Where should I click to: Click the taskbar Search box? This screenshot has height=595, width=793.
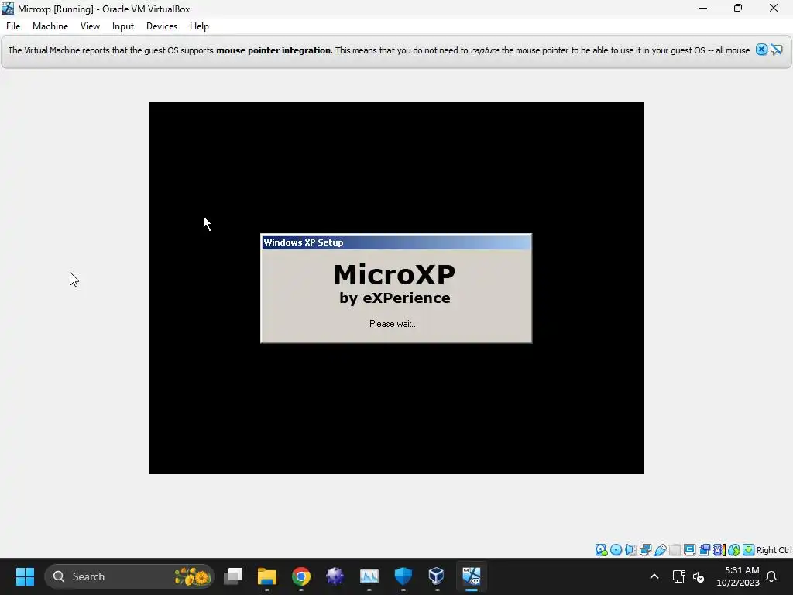point(129,576)
